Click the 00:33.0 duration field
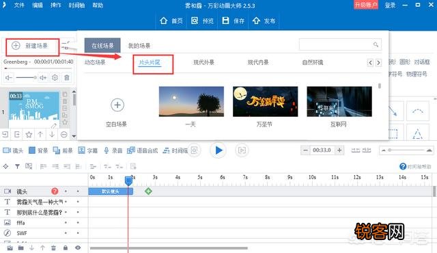This screenshot has height=253, width=437. click(322, 150)
